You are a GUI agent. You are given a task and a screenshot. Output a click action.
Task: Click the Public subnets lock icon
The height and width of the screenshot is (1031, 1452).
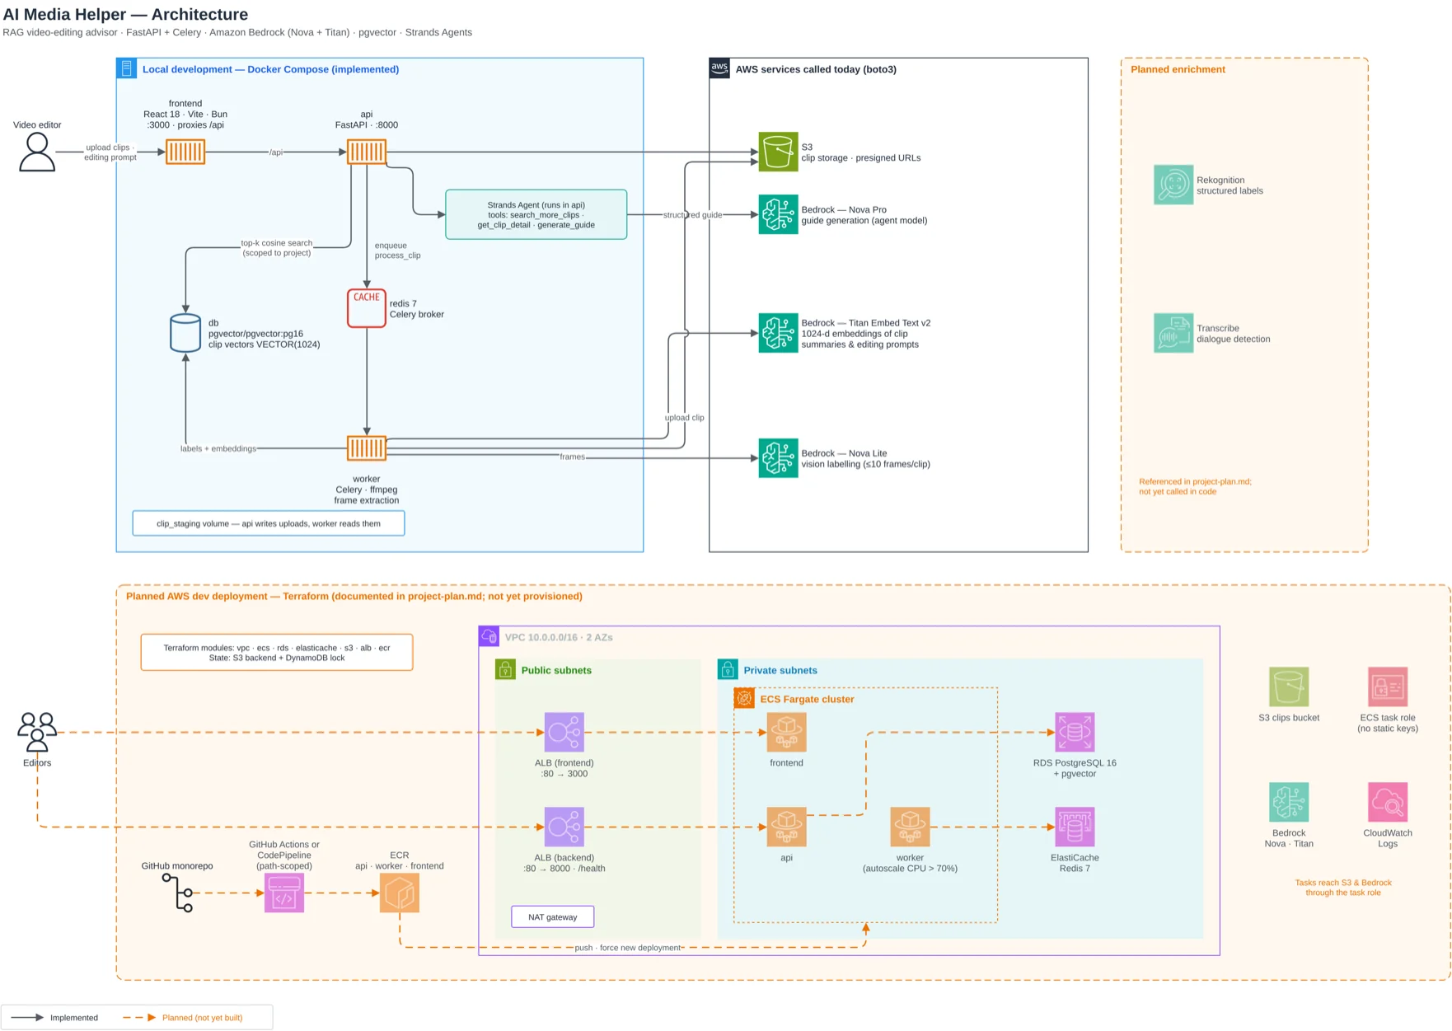(505, 669)
